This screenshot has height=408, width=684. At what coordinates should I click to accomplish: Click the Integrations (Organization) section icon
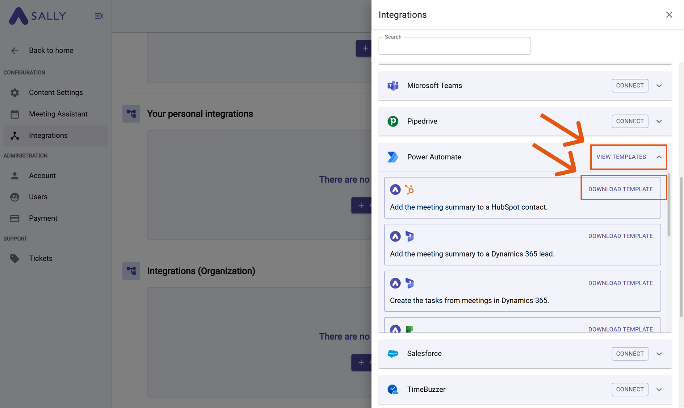coord(131,271)
